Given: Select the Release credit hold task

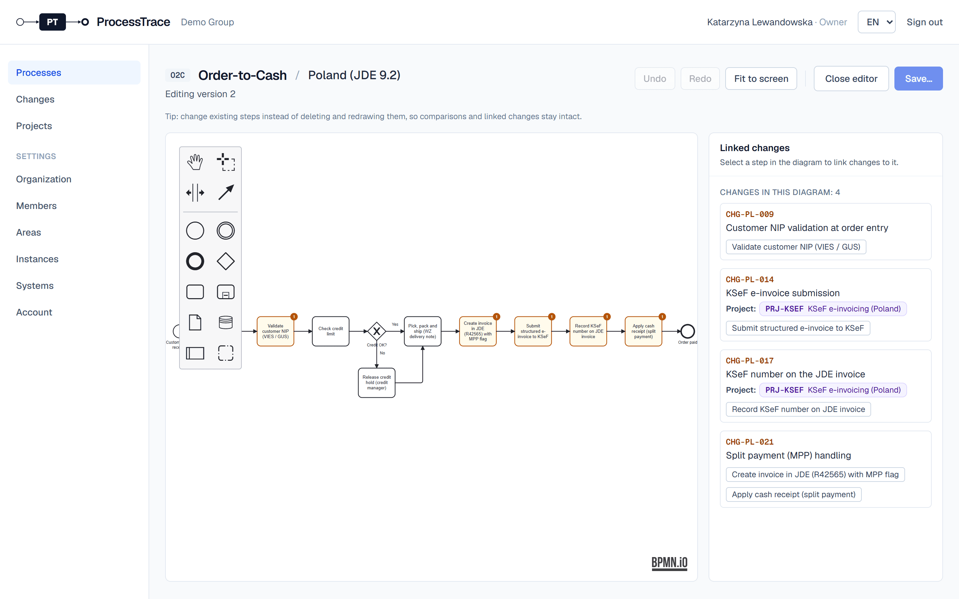Looking at the screenshot, I should (x=377, y=383).
